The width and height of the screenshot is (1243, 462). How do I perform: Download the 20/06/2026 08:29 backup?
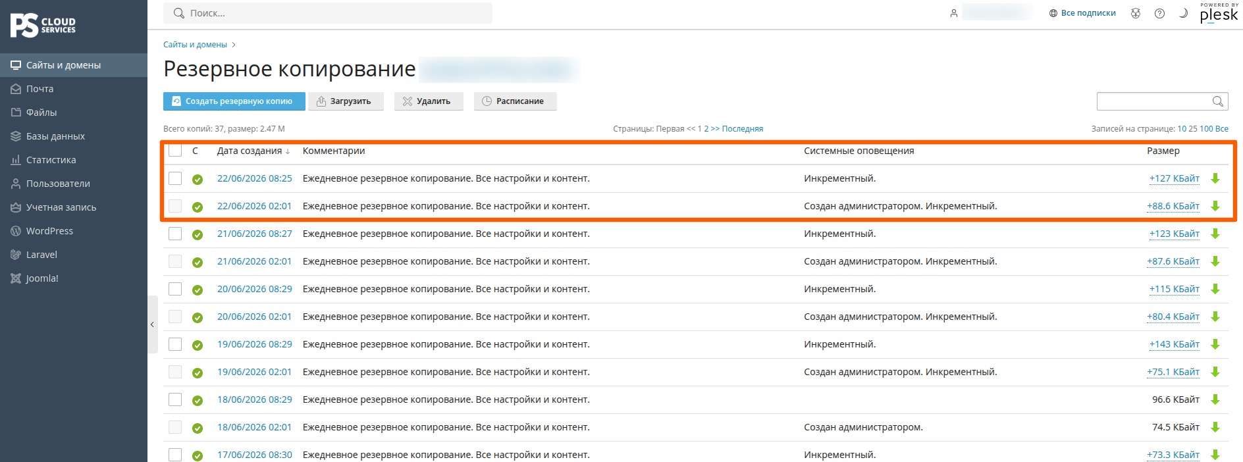[1215, 289]
